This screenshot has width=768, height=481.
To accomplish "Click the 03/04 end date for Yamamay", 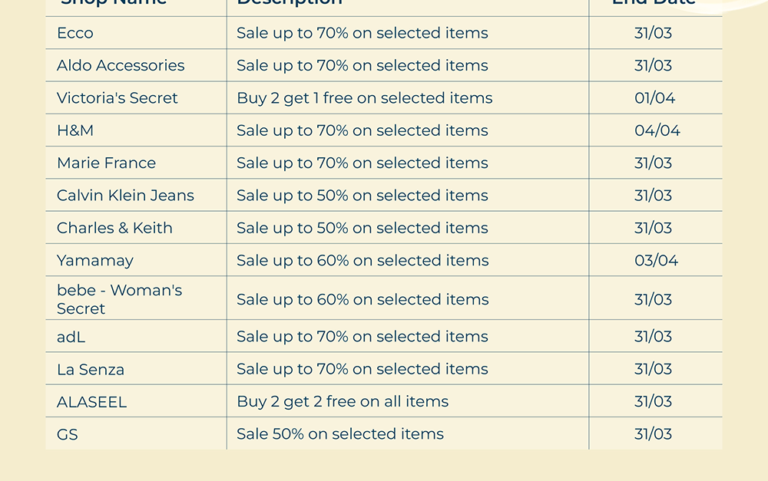I will pyautogui.click(x=656, y=261).
